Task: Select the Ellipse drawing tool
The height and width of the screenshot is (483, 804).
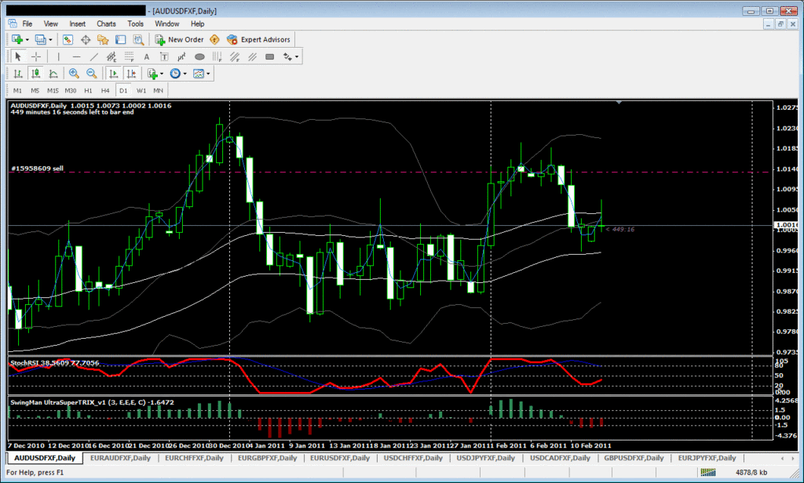Action: point(199,56)
